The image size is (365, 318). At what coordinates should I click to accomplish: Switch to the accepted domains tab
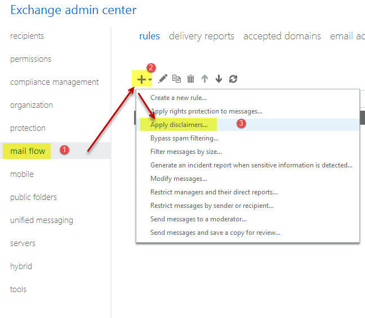[x=282, y=36]
